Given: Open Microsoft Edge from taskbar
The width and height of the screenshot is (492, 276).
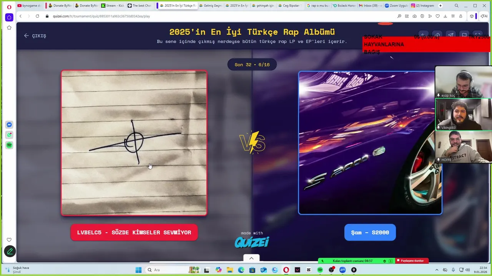Looking at the screenshot, I should tap(241, 270).
